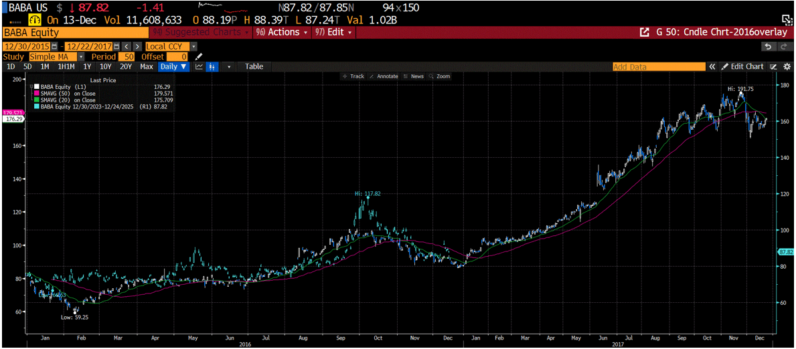Click the G 50: Cndle Chrt-2016overlay title
796x349 pixels.
[722, 32]
